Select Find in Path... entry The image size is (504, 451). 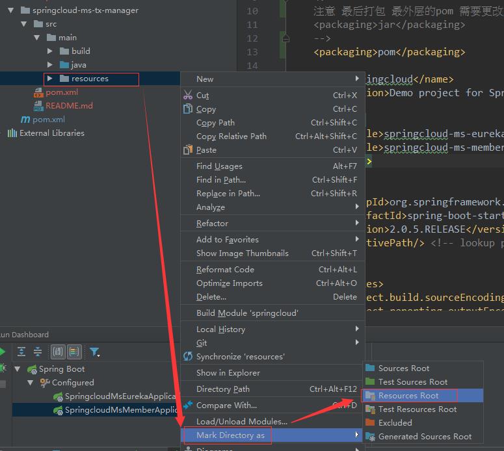[273, 179]
